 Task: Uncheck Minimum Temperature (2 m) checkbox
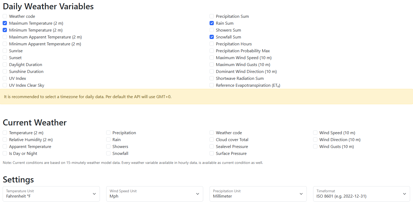[x=5, y=30]
